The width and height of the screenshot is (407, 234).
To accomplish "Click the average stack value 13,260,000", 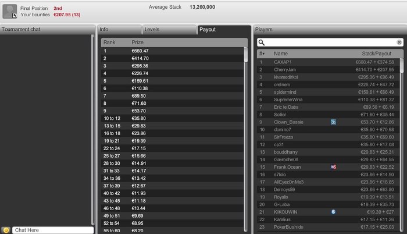I will 202,7.
